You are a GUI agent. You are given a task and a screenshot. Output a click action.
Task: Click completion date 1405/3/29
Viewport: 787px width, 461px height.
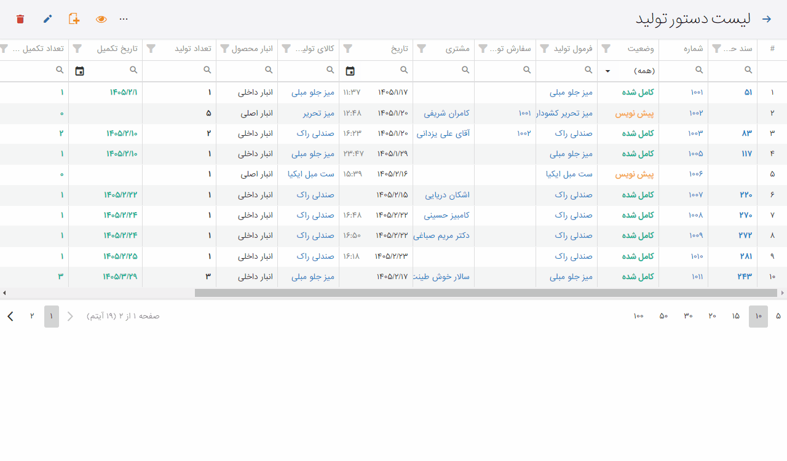121,277
